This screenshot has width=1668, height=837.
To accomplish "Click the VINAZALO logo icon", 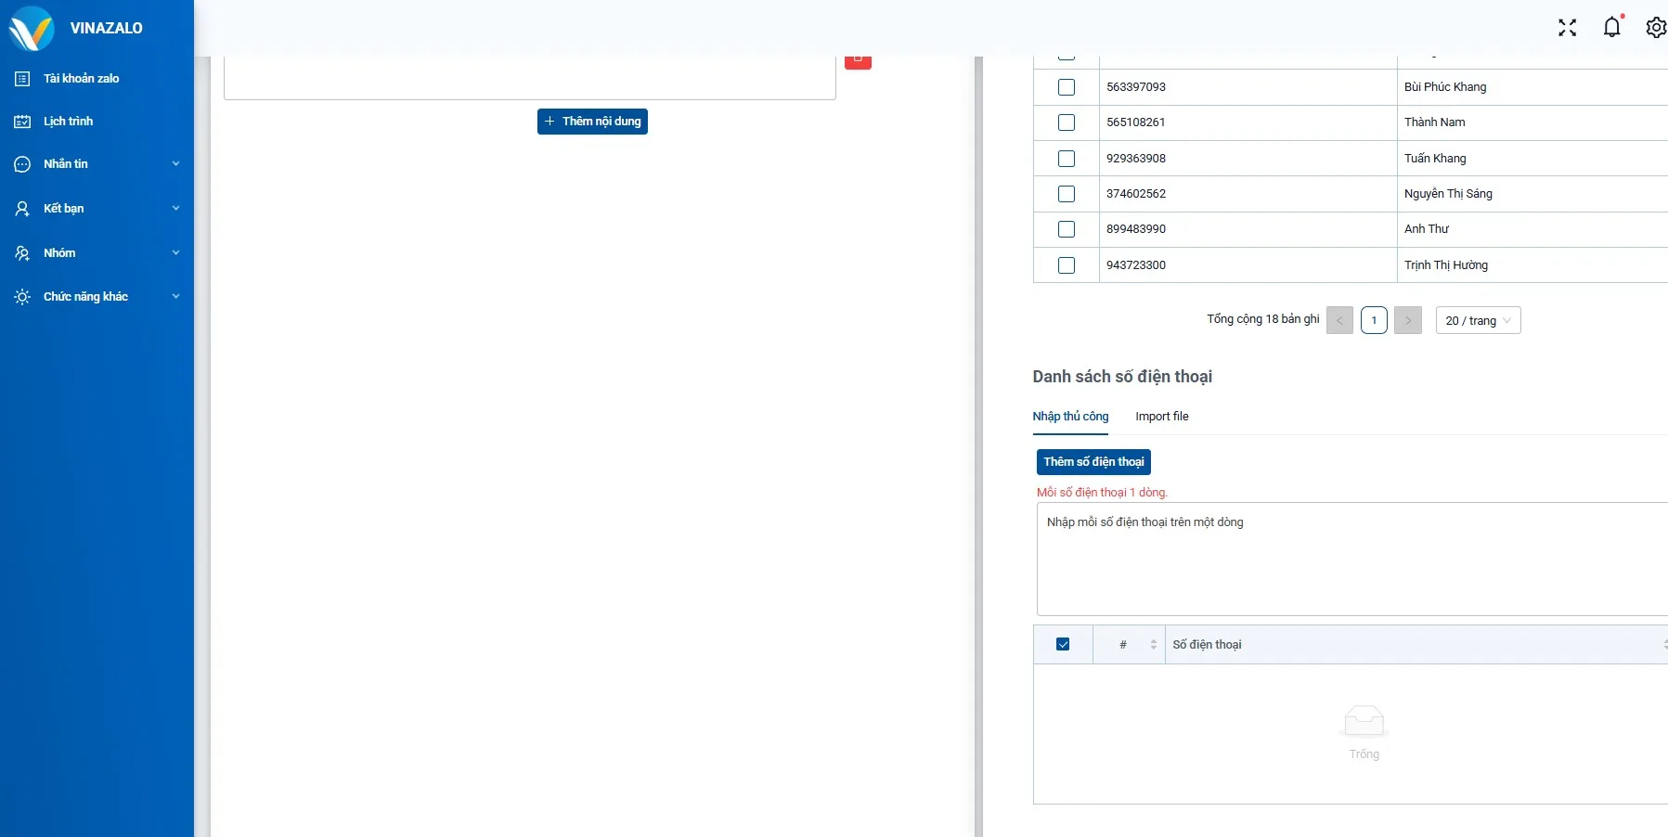I will pyautogui.click(x=32, y=28).
